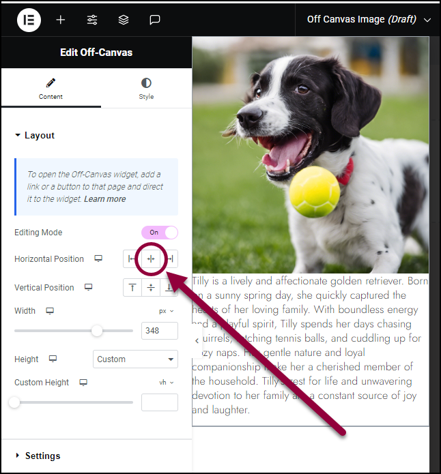Screen dimensions: 441x474
Task: Click responsive device icon beside Width
Action: [50, 311]
